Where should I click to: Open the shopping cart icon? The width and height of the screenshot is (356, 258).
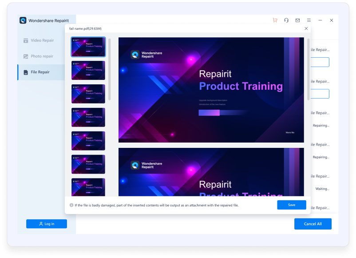275,20
